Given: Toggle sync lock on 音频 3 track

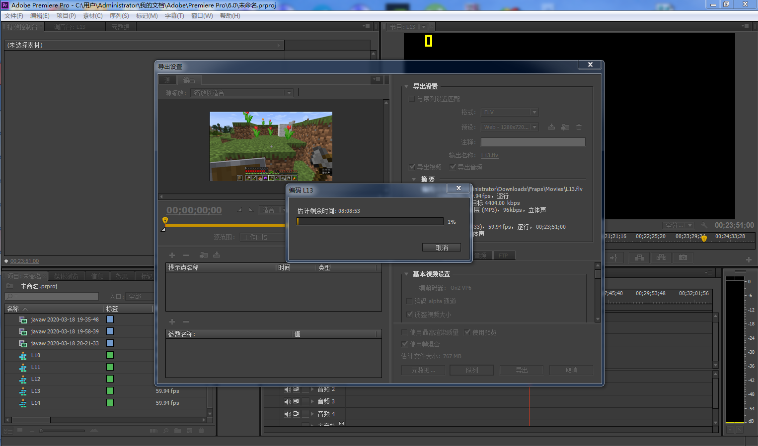Looking at the screenshot, I should pyautogui.click(x=296, y=401).
